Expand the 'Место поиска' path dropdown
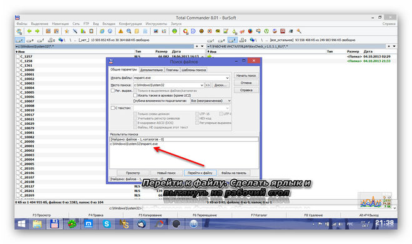The height and width of the screenshot is (244, 412). [x=201, y=85]
